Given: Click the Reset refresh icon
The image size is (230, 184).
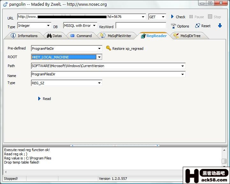Looking at the screenshot, I should point(198,26).
